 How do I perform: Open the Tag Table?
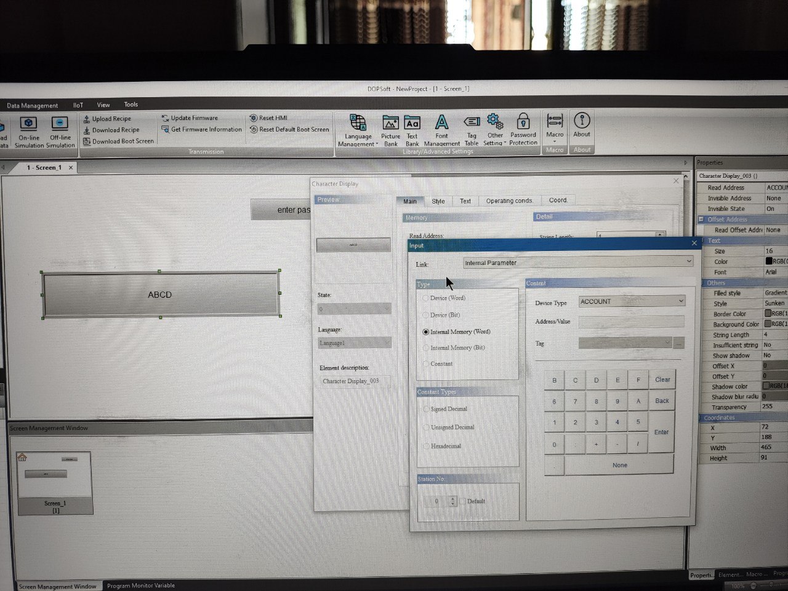click(x=472, y=130)
